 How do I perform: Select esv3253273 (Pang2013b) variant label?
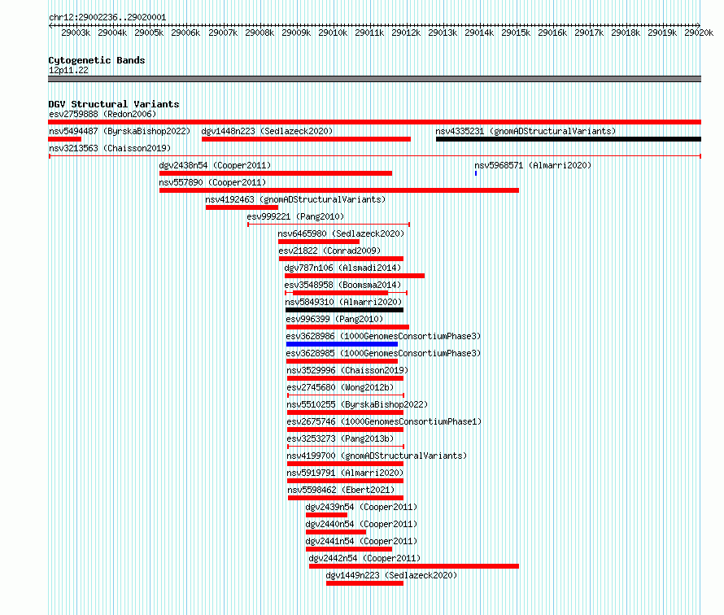[x=340, y=438]
